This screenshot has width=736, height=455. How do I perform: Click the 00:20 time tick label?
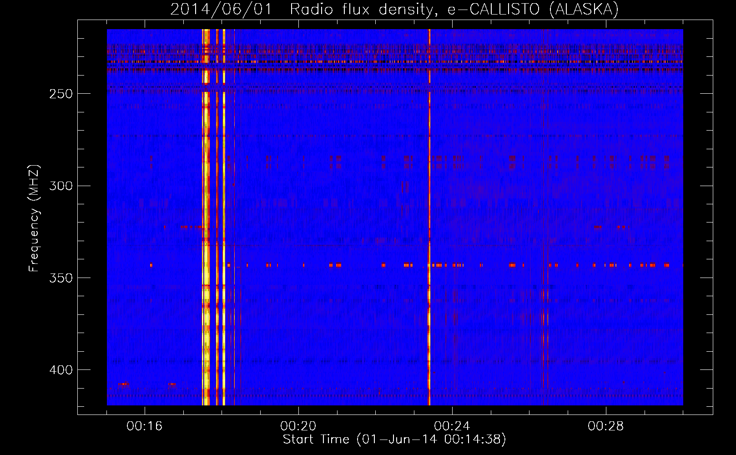(298, 426)
